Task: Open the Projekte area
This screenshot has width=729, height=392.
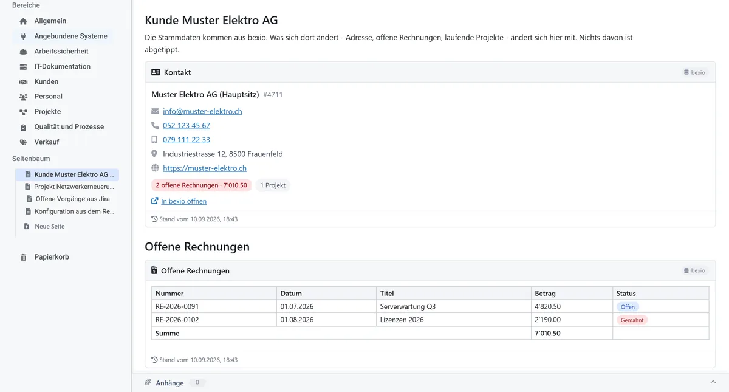Action: 47,112
